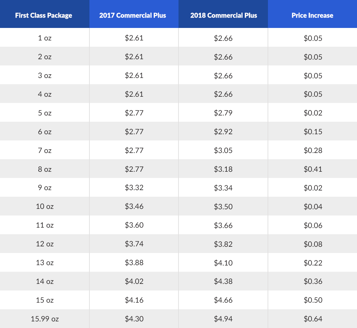357x328 pixels.
Task: Select the 9 oz row label
Action: click(x=44, y=188)
